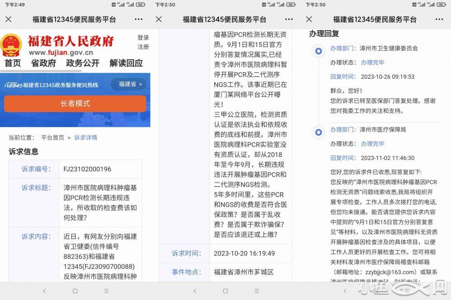
Task: Click the national emblem logo
Action: 11,46
